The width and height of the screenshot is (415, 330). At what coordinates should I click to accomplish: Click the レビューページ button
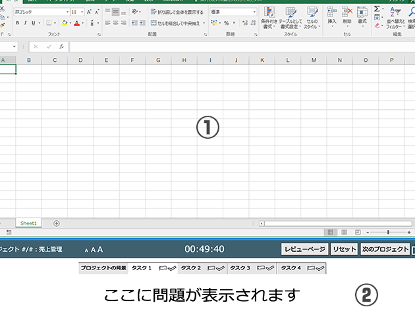click(x=305, y=249)
